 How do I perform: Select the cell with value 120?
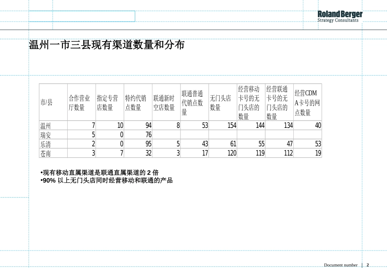tap(223, 153)
